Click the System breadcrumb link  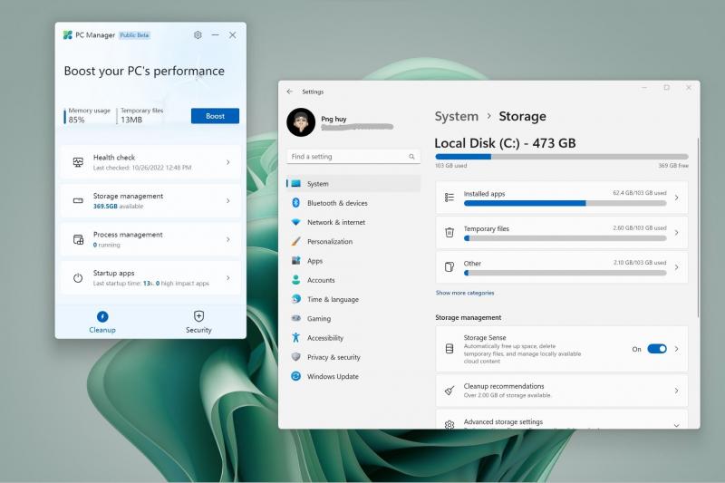point(457,117)
